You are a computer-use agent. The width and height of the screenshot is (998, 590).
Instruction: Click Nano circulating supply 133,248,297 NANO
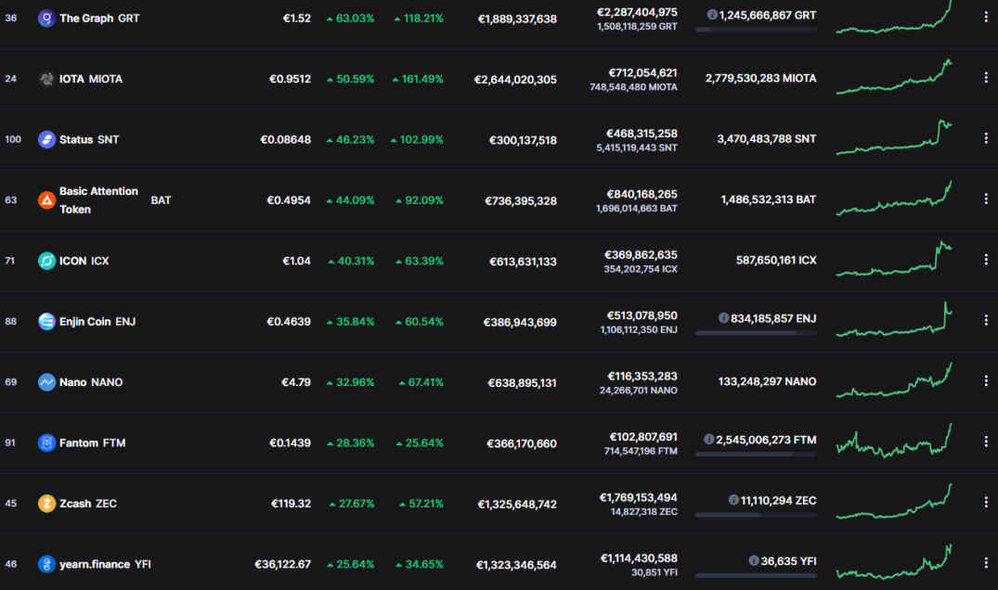point(767,381)
